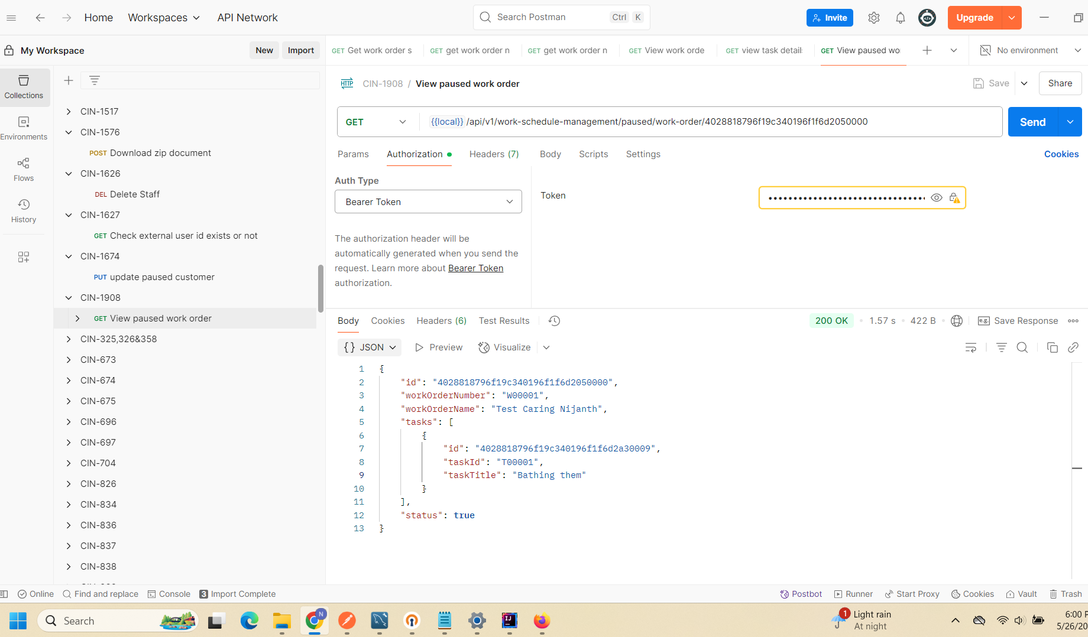Expand the CIN-673 collection folder
Viewport: 1088px width, 637px height.
click(x=69, y=360)
